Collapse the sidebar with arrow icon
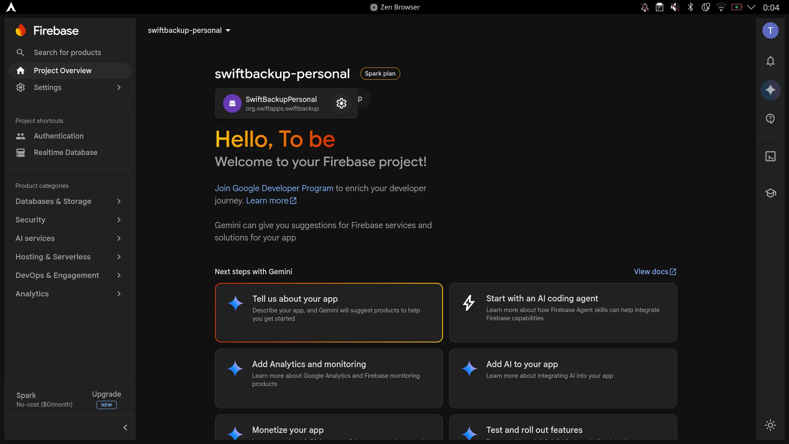 [125, 428]
